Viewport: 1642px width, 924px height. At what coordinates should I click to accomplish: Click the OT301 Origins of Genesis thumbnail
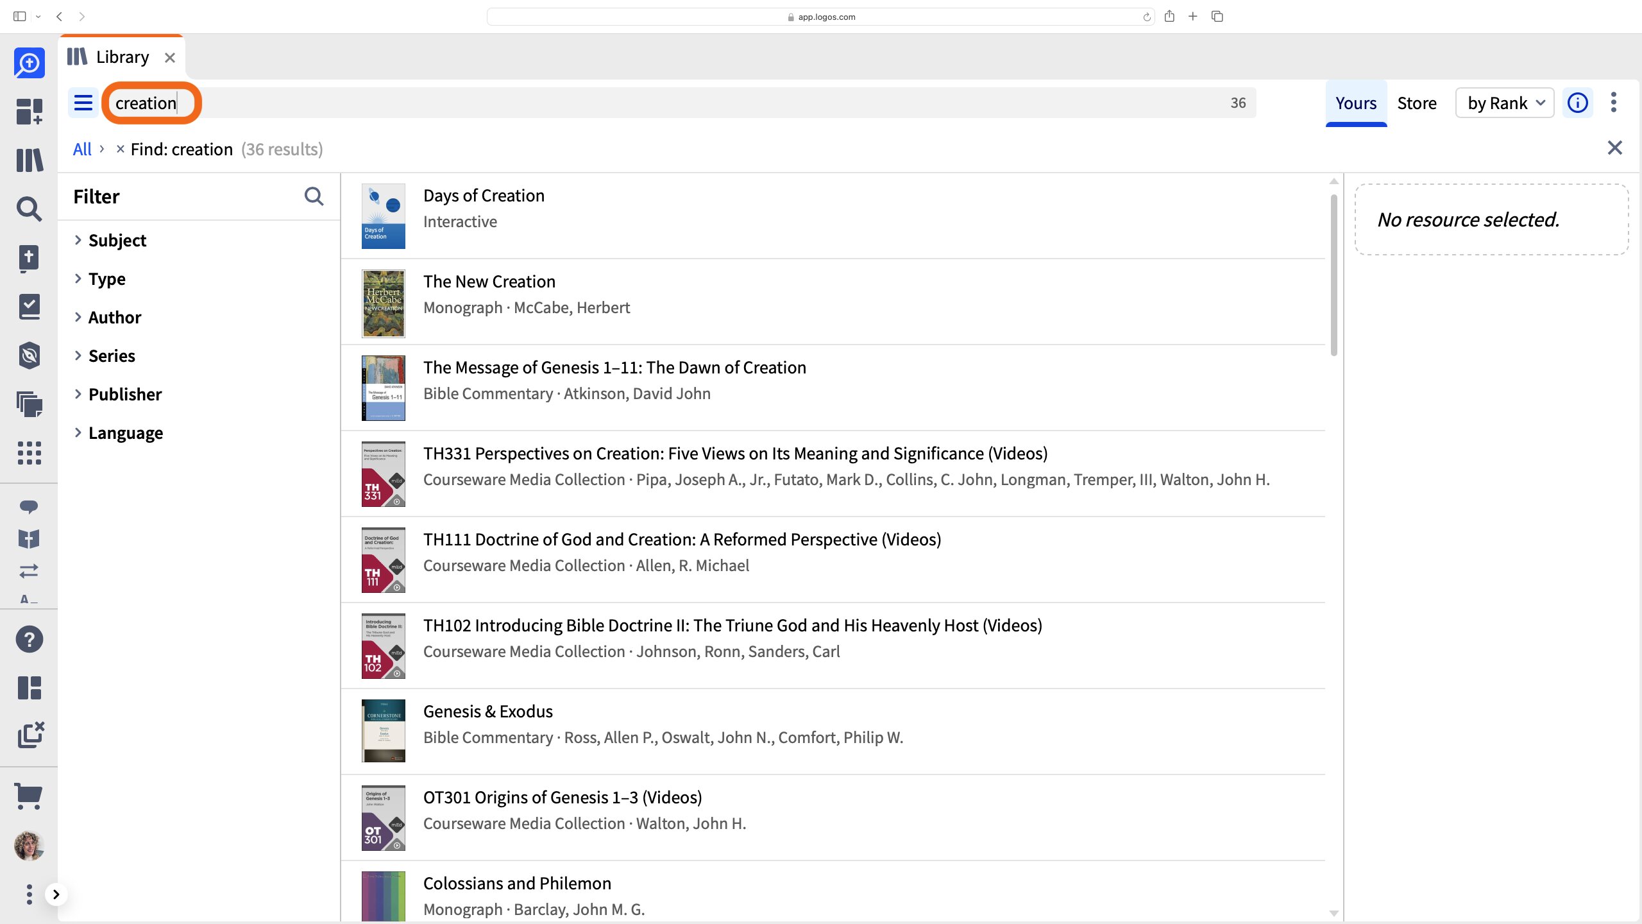click(x=384, y=817)
